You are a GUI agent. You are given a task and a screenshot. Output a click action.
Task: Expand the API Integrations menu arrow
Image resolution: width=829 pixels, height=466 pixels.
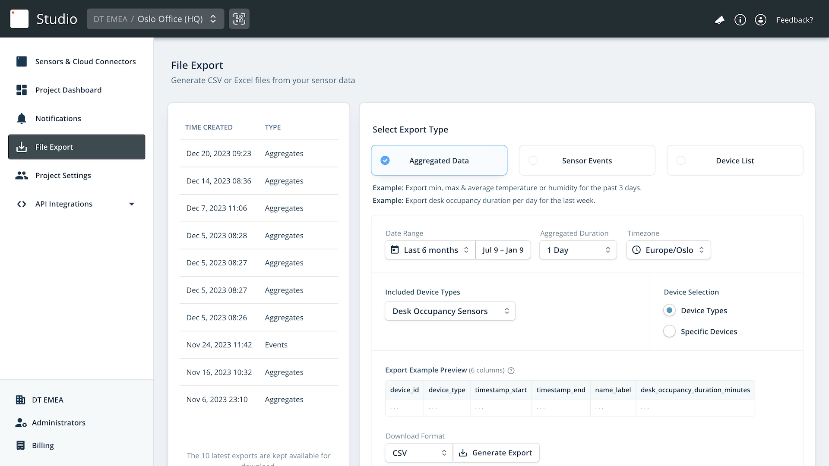click(x=132, y=204)
